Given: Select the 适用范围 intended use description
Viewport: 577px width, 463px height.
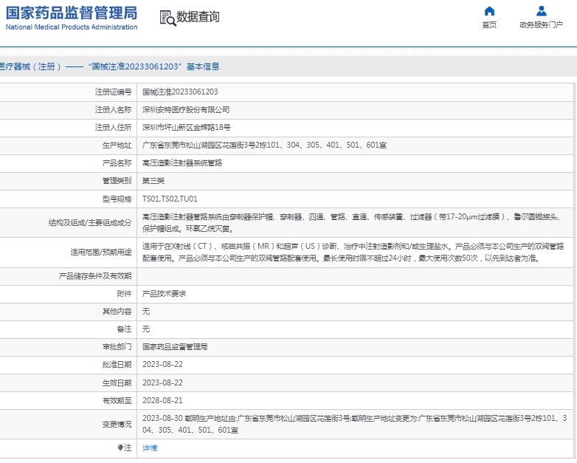Looking at the screenshot, I should click(353, 253).
